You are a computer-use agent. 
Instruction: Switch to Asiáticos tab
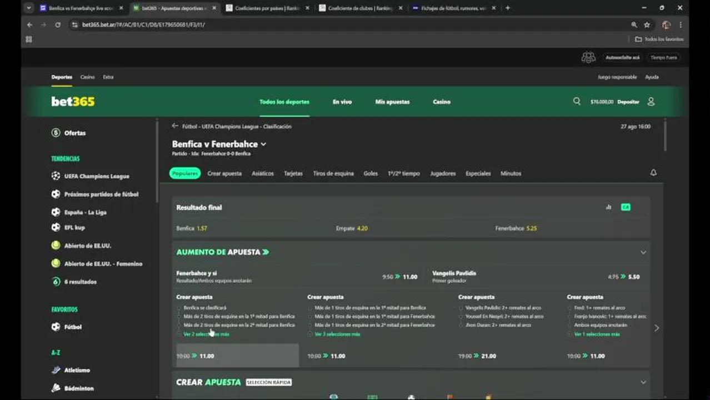pyautogui.click(x=263, y=173)
